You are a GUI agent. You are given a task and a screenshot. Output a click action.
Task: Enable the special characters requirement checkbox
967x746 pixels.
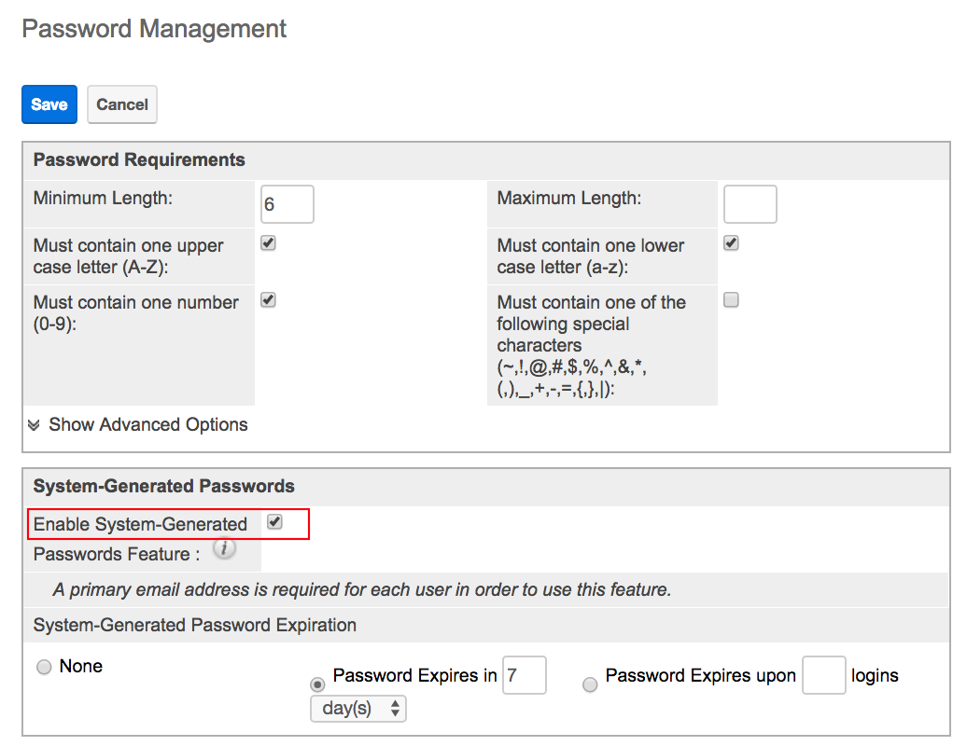(731, 299)
